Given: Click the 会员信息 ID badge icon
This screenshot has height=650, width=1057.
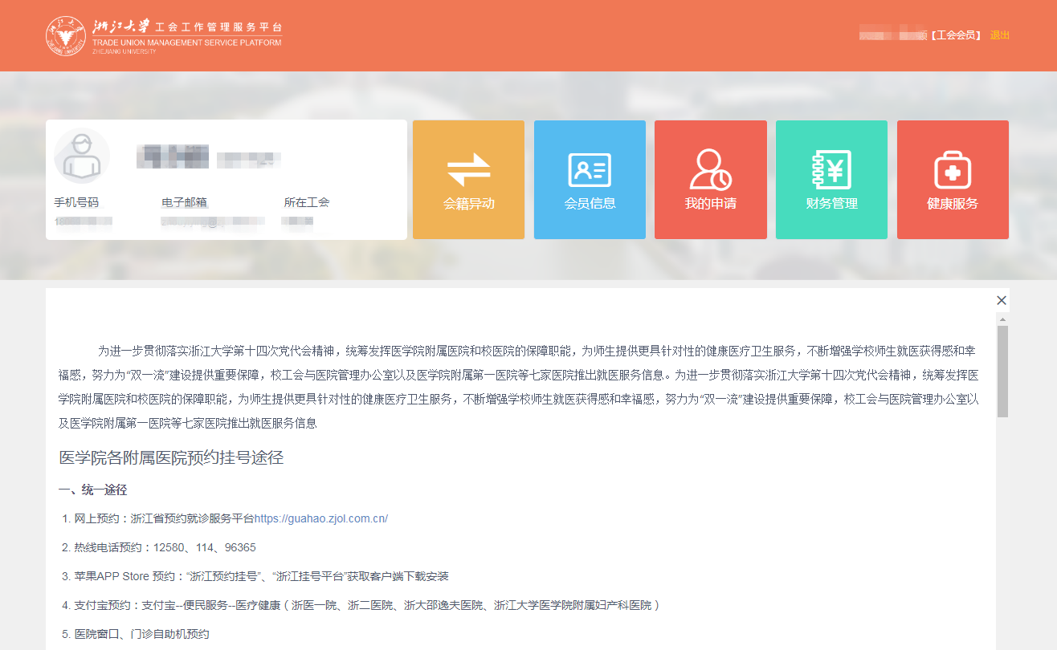Looking at the screenshot, I should coord(590,169).
